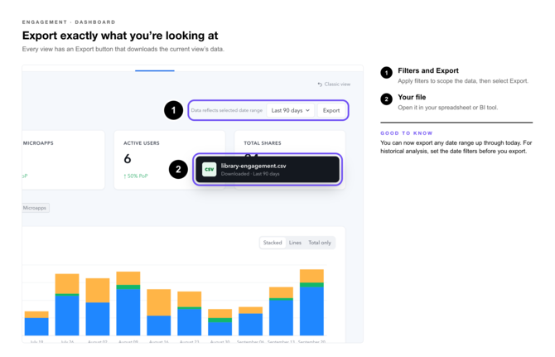Click the Export button
This screenshot has height=357, width=555.
[331, 110]
